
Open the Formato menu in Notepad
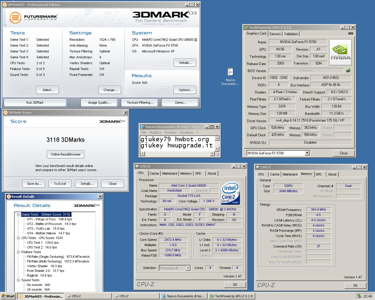coord(170,132)
